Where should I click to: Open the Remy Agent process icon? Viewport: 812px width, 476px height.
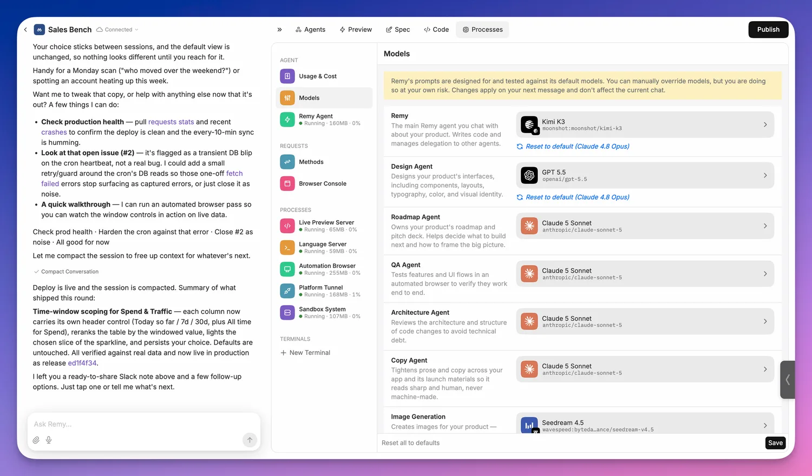coord(287,120)
